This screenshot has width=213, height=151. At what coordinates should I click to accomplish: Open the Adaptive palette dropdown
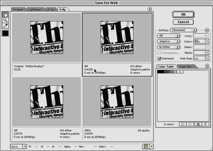click(x=169, y=41)
